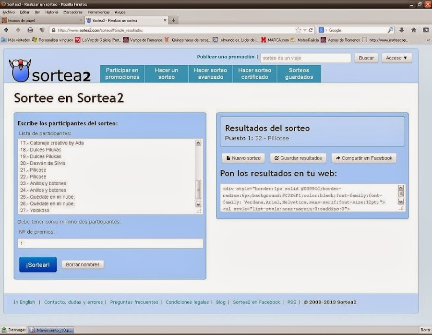This screenshot has width=432, height=335.
Task: Click the Borrar nombres button
Action: coord(83,264)
